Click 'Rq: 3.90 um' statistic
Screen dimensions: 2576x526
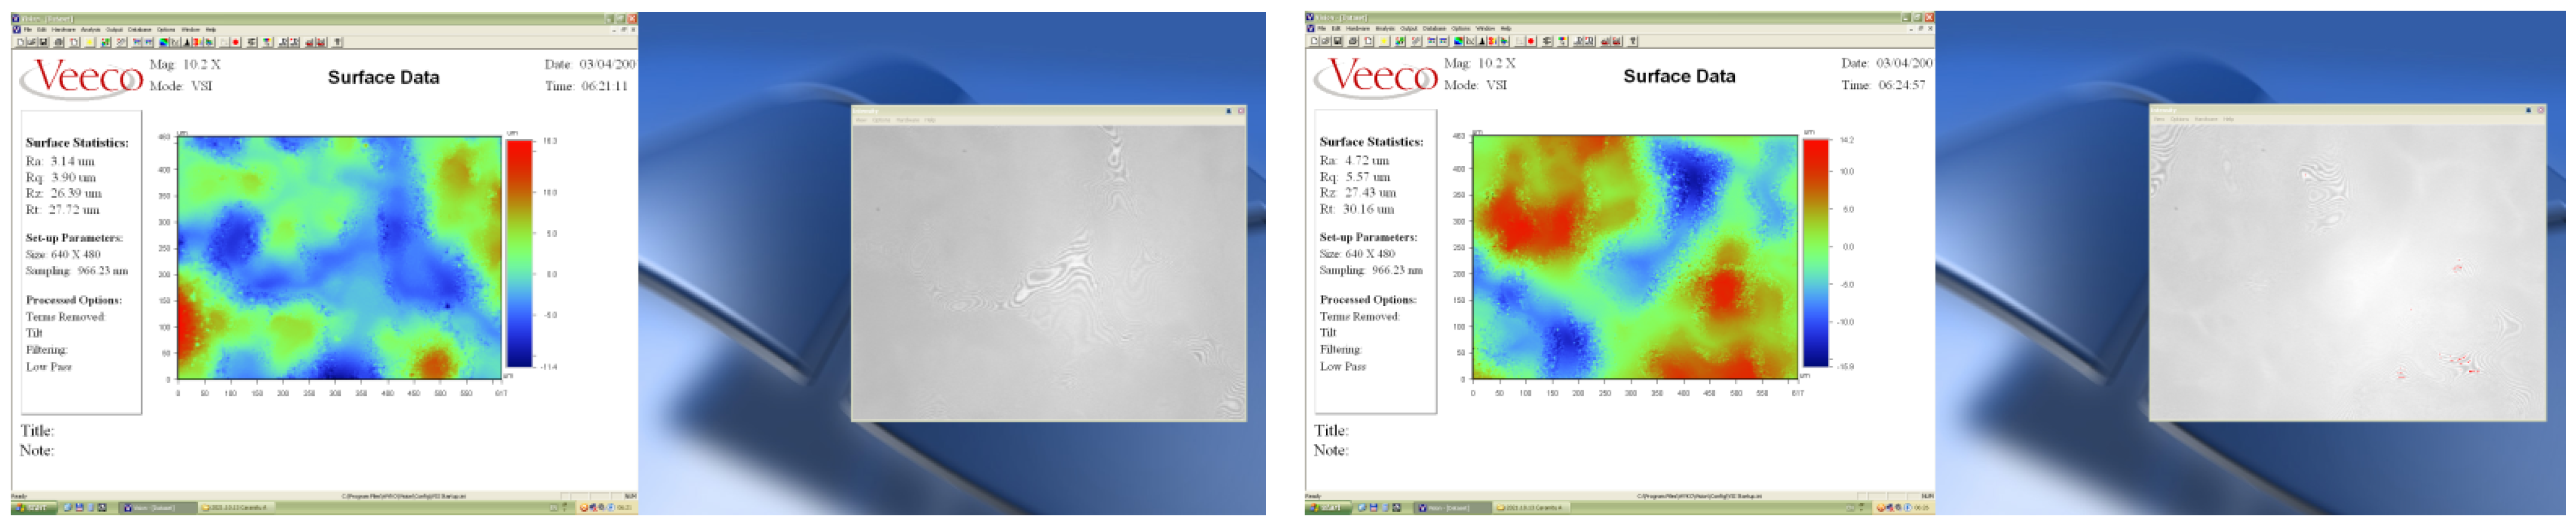coord(61,177)
